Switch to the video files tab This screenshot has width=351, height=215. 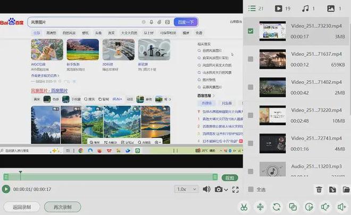coord(282,8)
